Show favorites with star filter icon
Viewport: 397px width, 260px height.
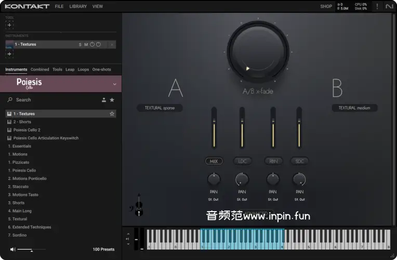[x=112, y=100]
